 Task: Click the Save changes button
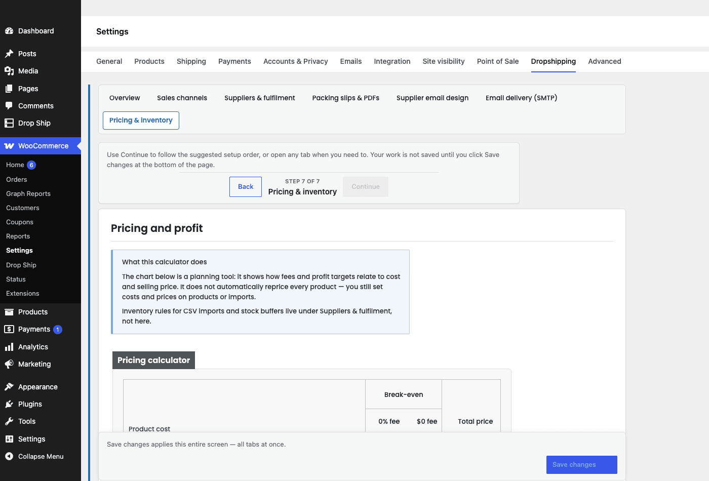point(582,465)
